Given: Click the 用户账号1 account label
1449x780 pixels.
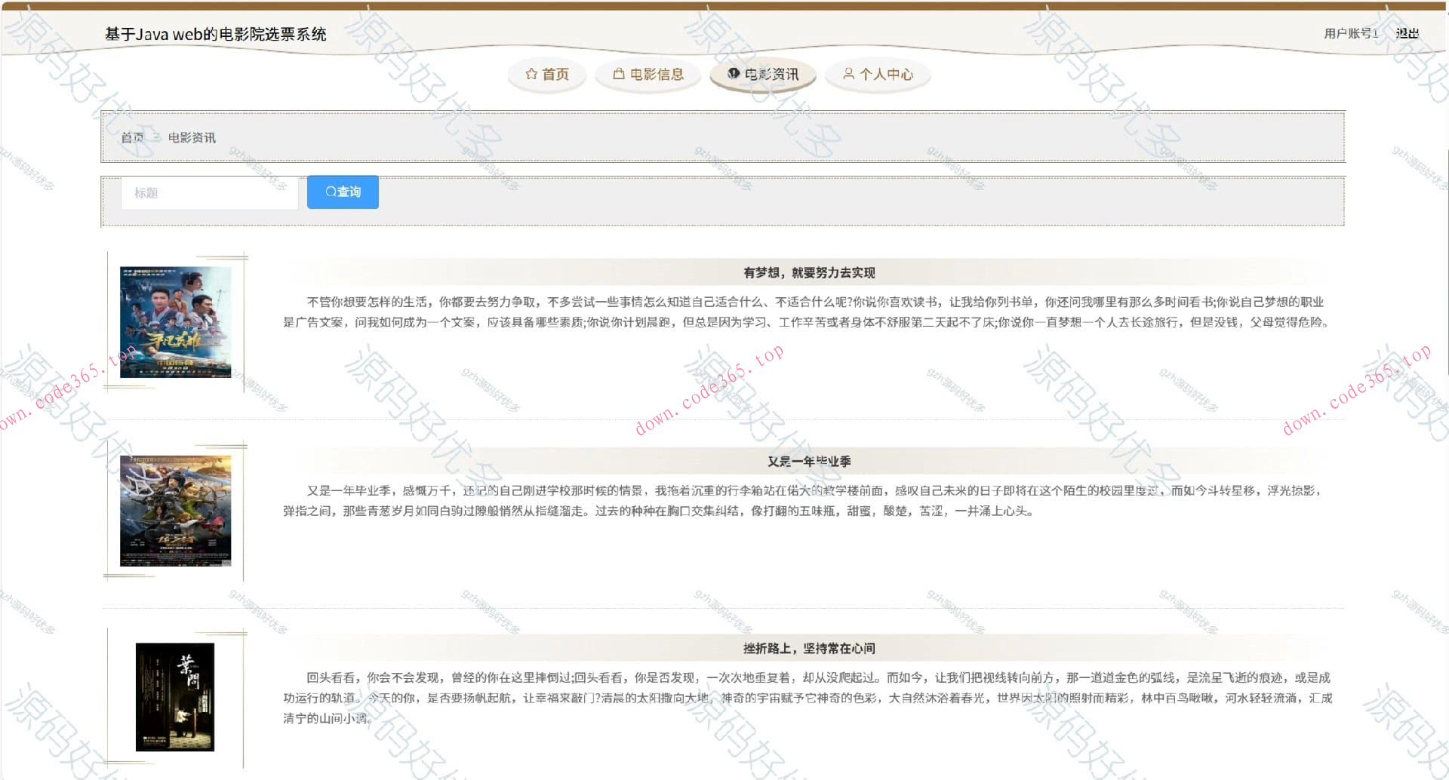Looking at the screenshot, I should pos(1349,33).
